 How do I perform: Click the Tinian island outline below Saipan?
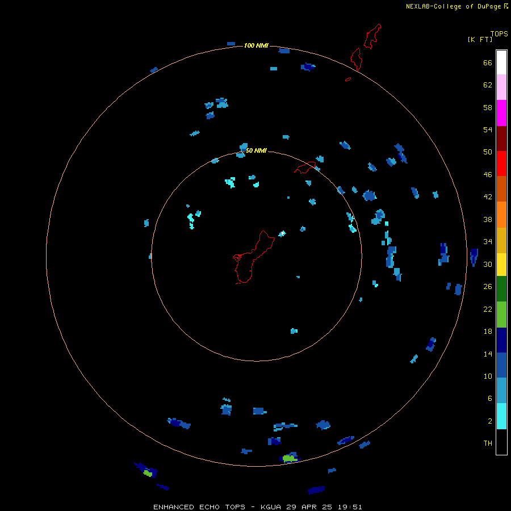(x=357, y=59)
